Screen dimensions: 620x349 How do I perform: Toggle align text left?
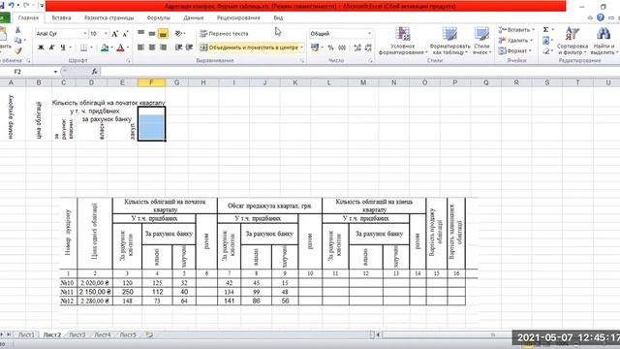(140, 48)
